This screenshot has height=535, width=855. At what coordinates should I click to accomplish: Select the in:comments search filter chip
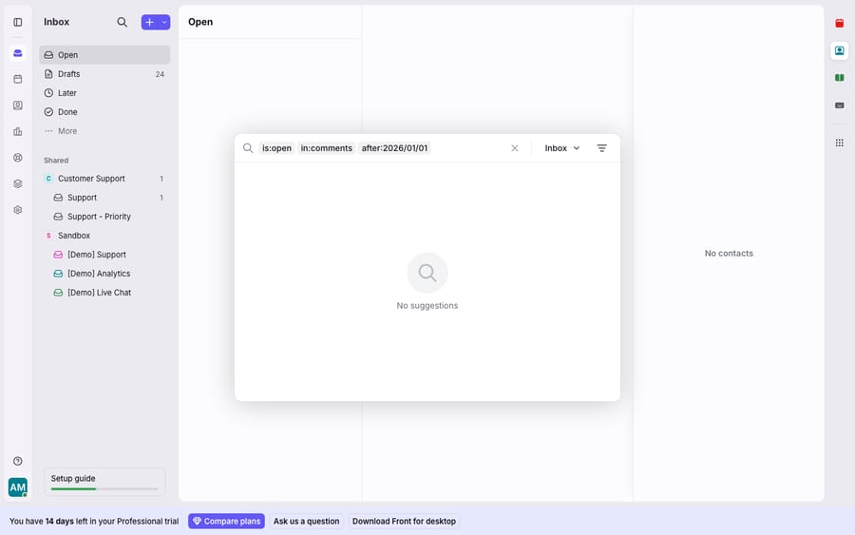[327, 148]
